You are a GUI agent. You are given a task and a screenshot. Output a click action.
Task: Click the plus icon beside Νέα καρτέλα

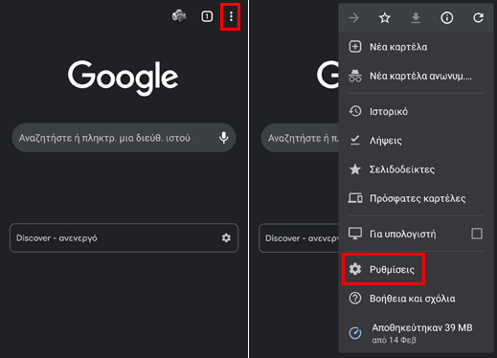(355, 47)
